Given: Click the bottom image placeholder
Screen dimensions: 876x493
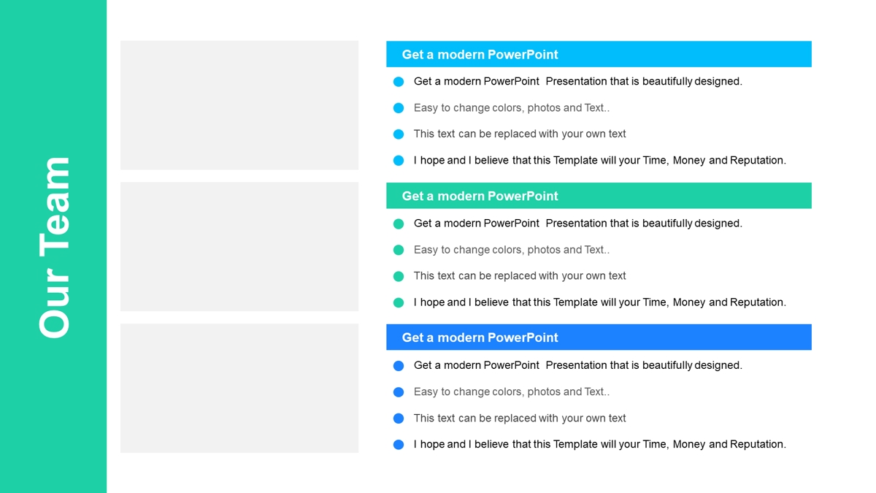Looking at the screenshot, I should point(239,389).
